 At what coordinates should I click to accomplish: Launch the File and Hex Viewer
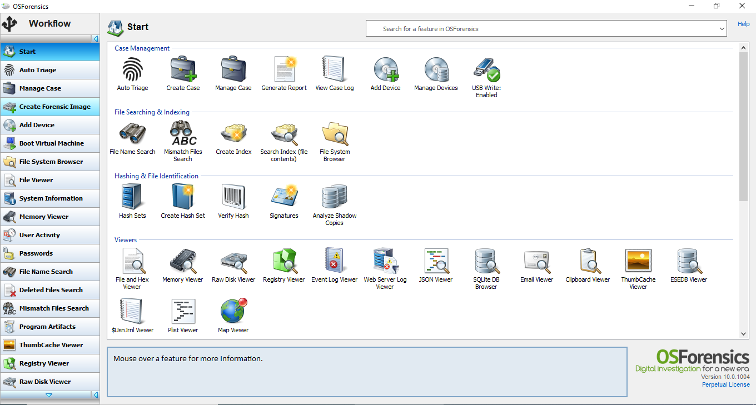132,262
